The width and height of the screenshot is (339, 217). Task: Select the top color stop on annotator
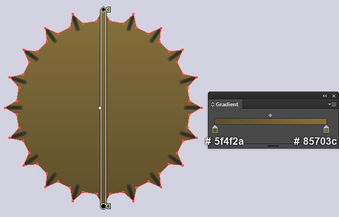(108, 10)
